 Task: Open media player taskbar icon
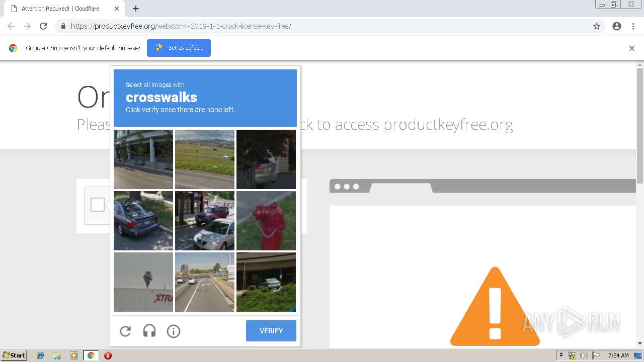(x=74, y=355)
